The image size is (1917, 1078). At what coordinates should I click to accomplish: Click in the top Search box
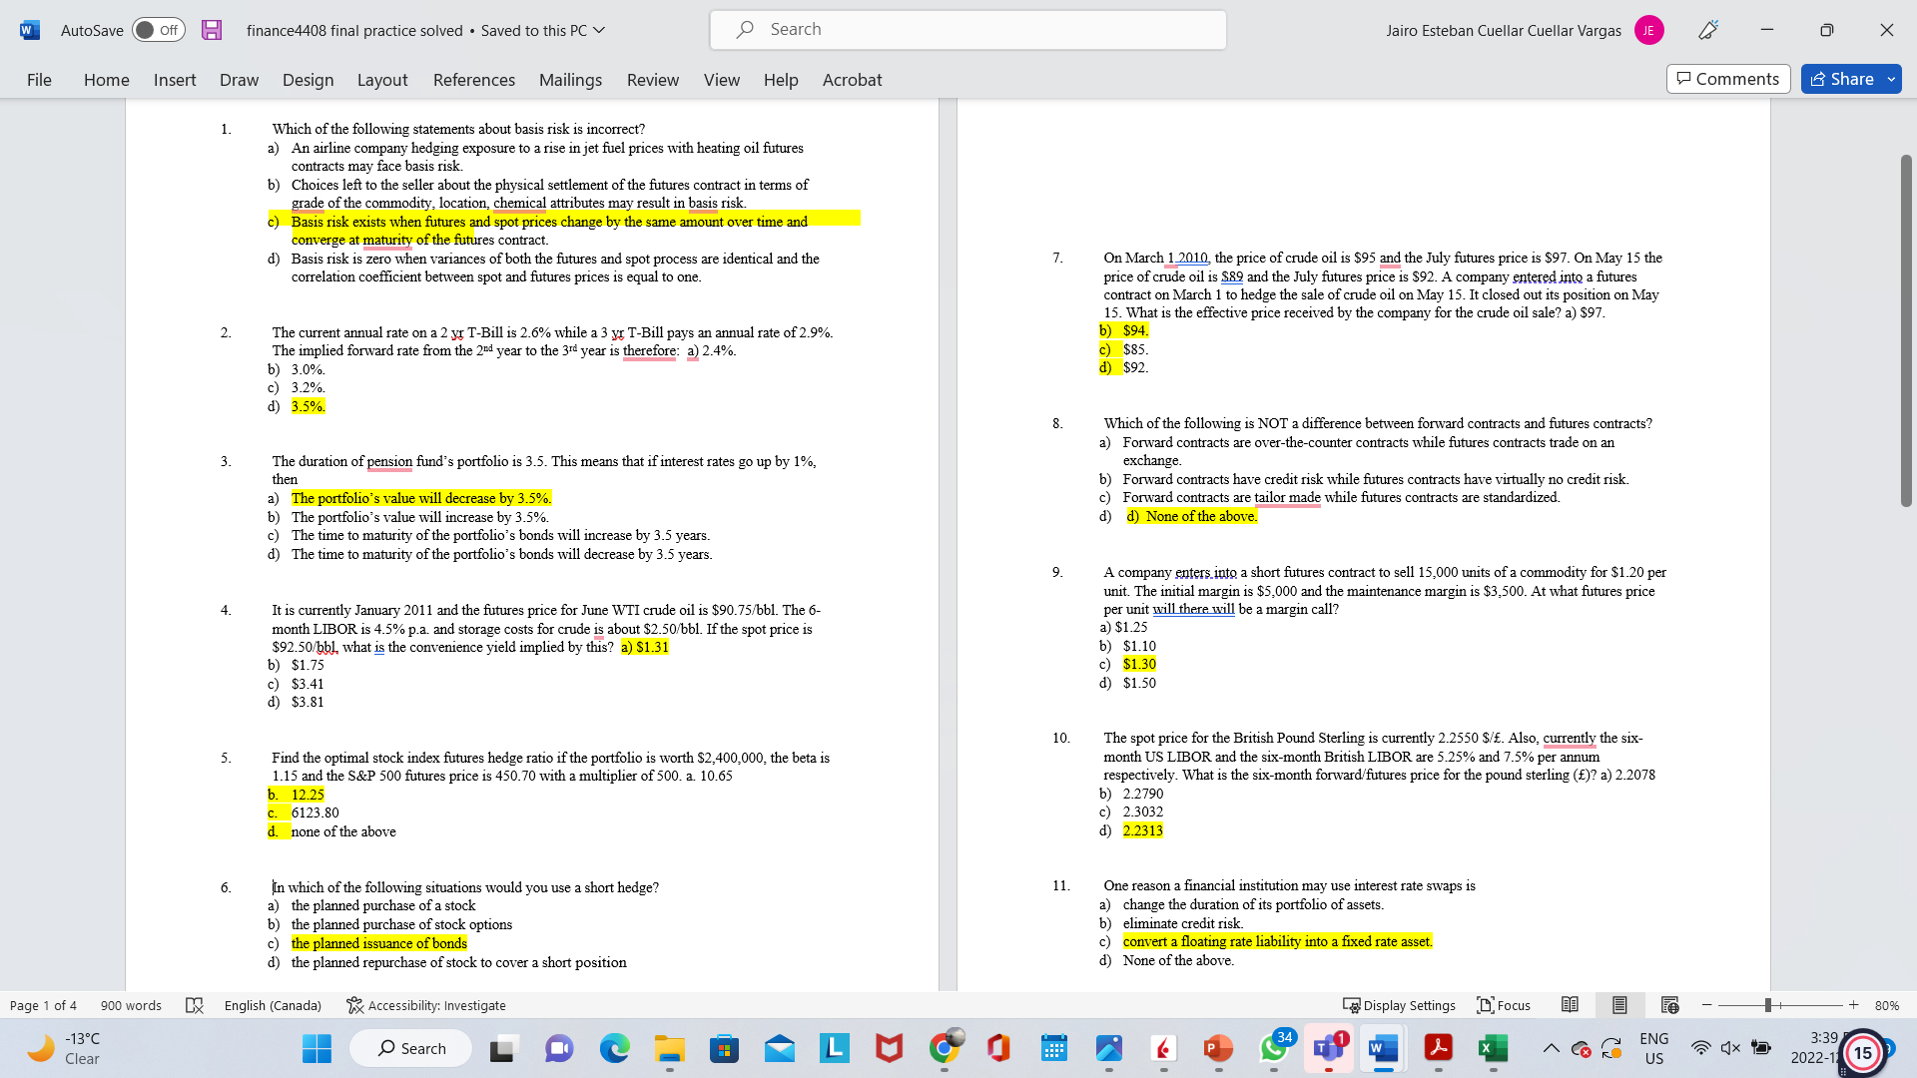[x=968, y=30]
